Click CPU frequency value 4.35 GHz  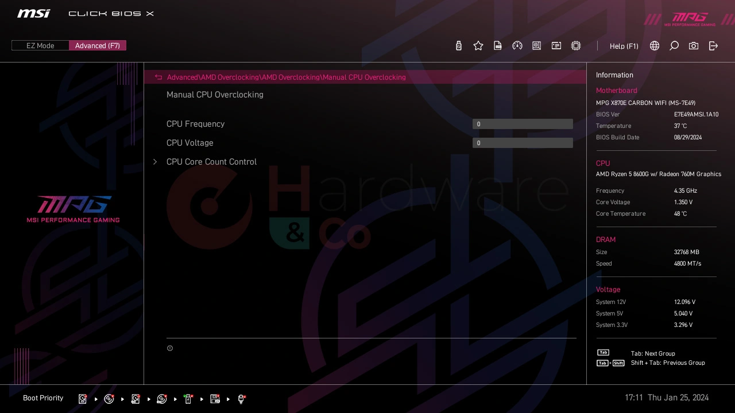(x=686, y=191)
